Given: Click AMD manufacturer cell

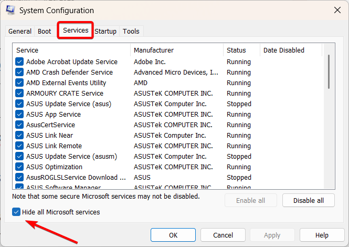Looking at the screenshot, I should pyautogui.click(x=141, y=83).
